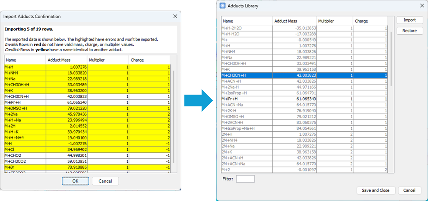The width and height of the screenshot is (428, 201).
Task: Cancel the Adducts Library dialog
Action: click(x=409, y=190)
